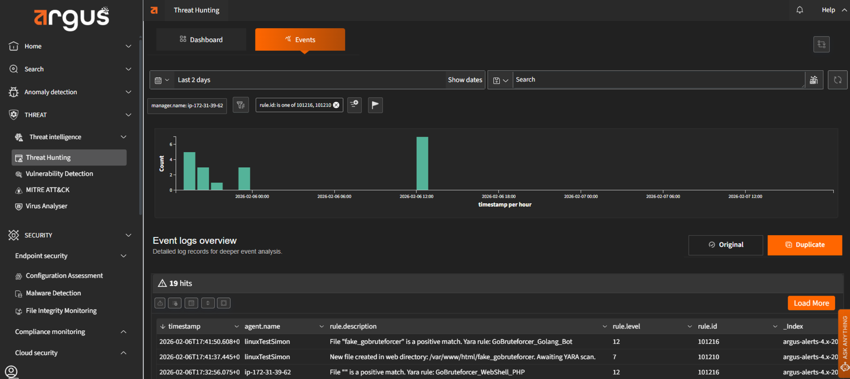Click the tallest histogram bar
This screenshot has width=850, height=379.
point(422,163)
